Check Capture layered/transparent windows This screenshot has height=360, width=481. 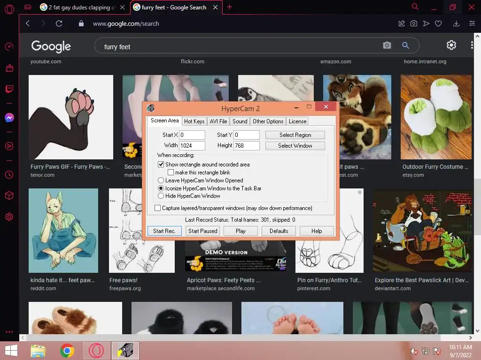pyautogui.click(x=158, y=208)
